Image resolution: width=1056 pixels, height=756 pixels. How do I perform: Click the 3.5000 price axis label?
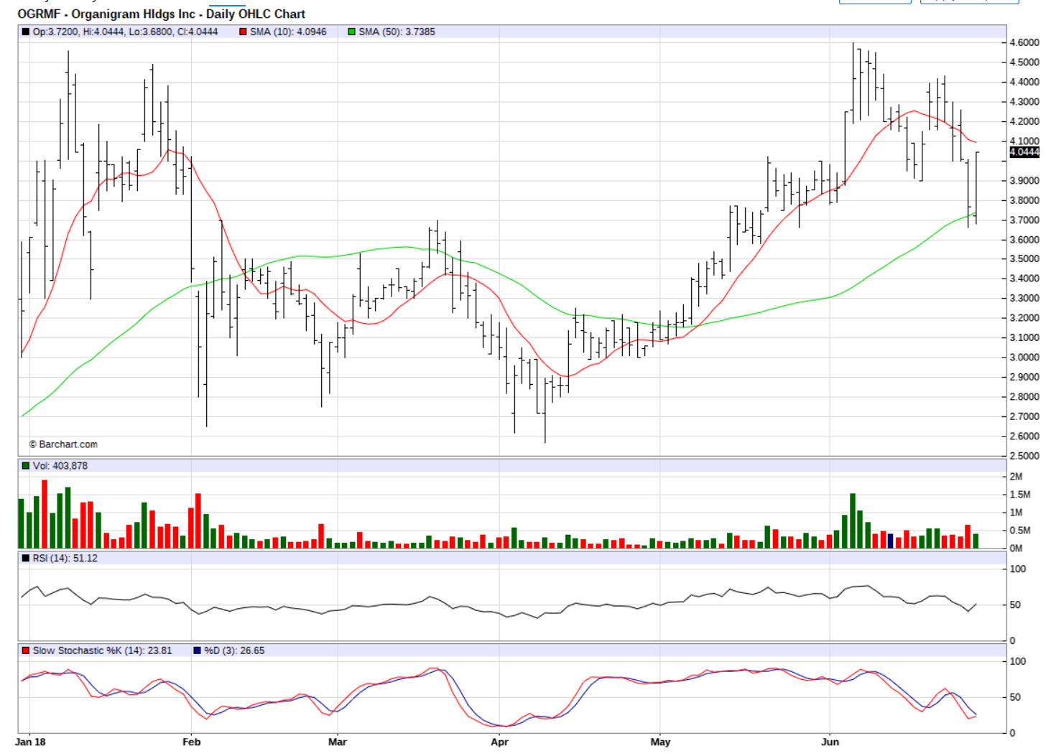click(1024, 258)
